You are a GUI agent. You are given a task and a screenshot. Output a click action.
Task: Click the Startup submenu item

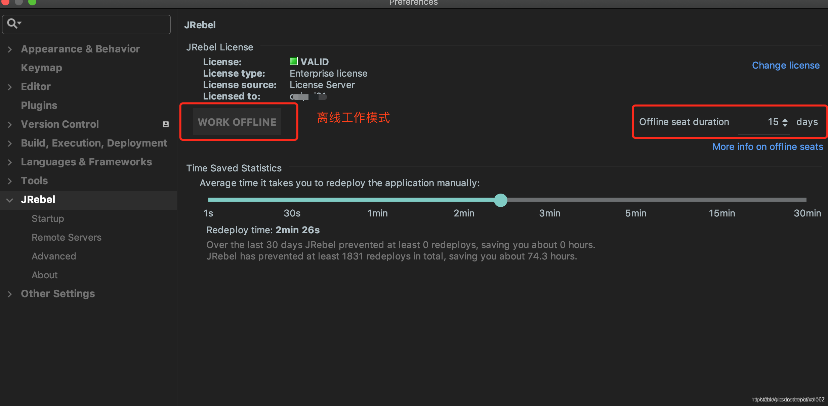(47, 218)
